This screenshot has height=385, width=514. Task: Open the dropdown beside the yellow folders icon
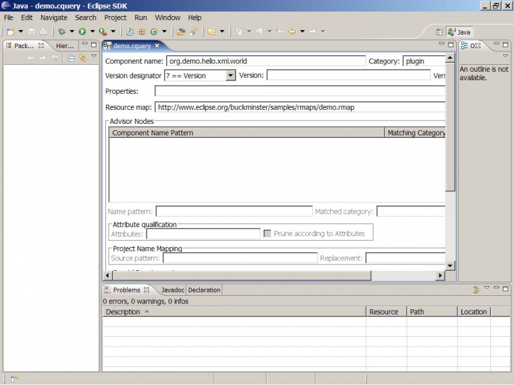tap(222, 31)
